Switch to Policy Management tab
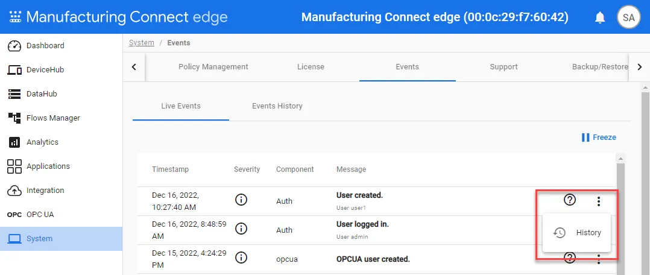This screenshot has height=275, width=650. click(213, 67)
